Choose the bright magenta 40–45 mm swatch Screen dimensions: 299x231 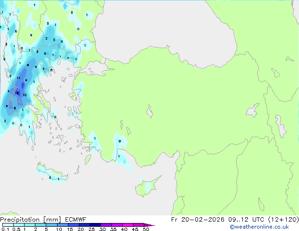pos(128,225)
